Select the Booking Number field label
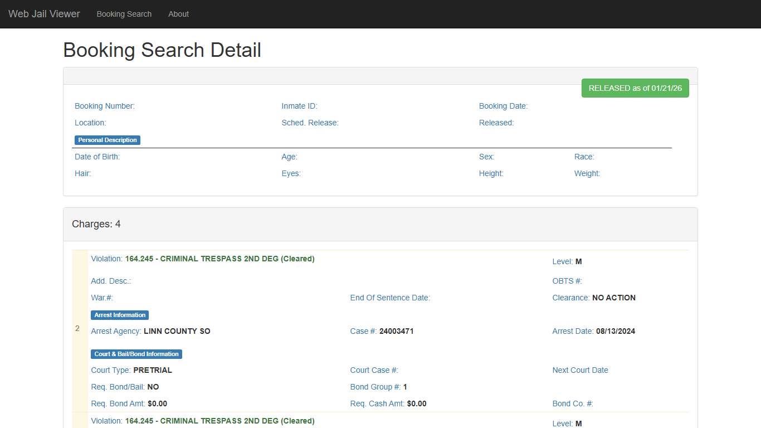Image resolution: width=761 pixels, height=428 pixels. (x=105, y=106)
